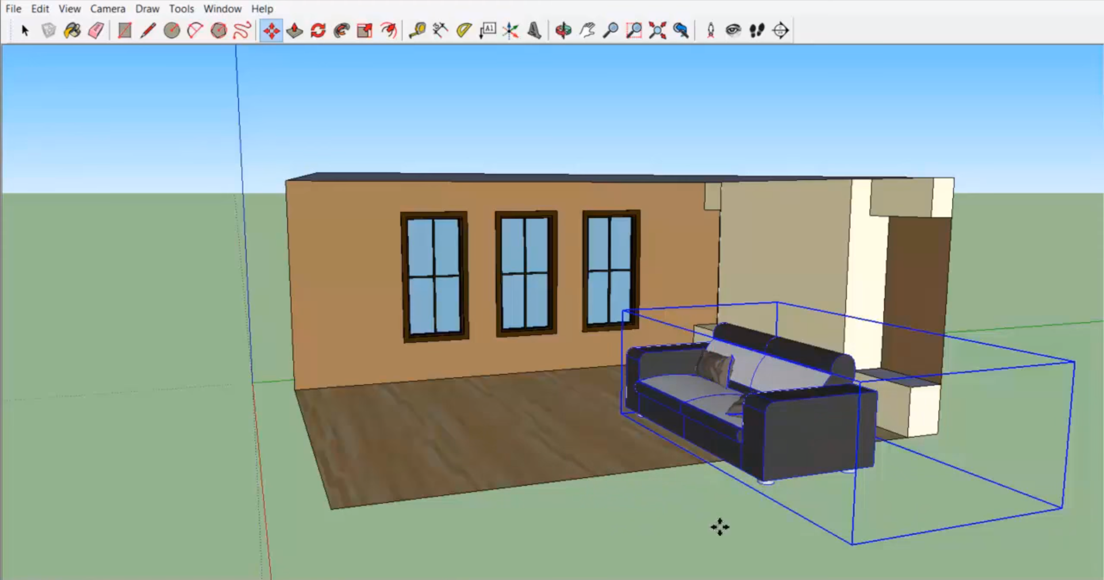Viewport: 1104px width, 580px height.
Task: Click the Zoom Extents tool
Action: (657, 30)
